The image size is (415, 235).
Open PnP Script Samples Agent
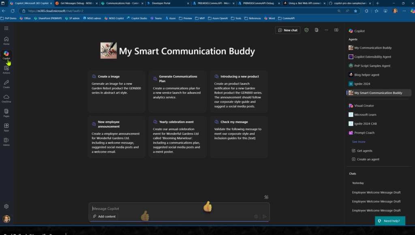[x=379, y=66]
